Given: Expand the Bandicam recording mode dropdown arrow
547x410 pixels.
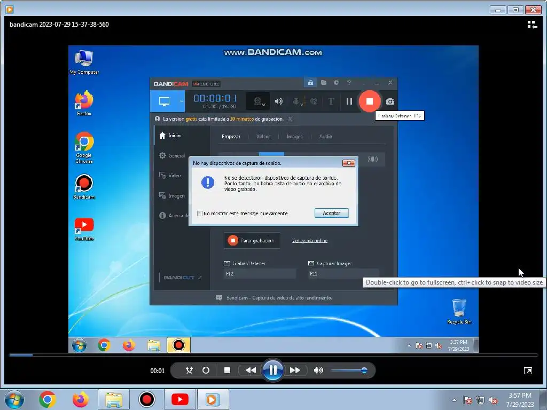Looking at the screenshot, I should [x=182, y=101].
